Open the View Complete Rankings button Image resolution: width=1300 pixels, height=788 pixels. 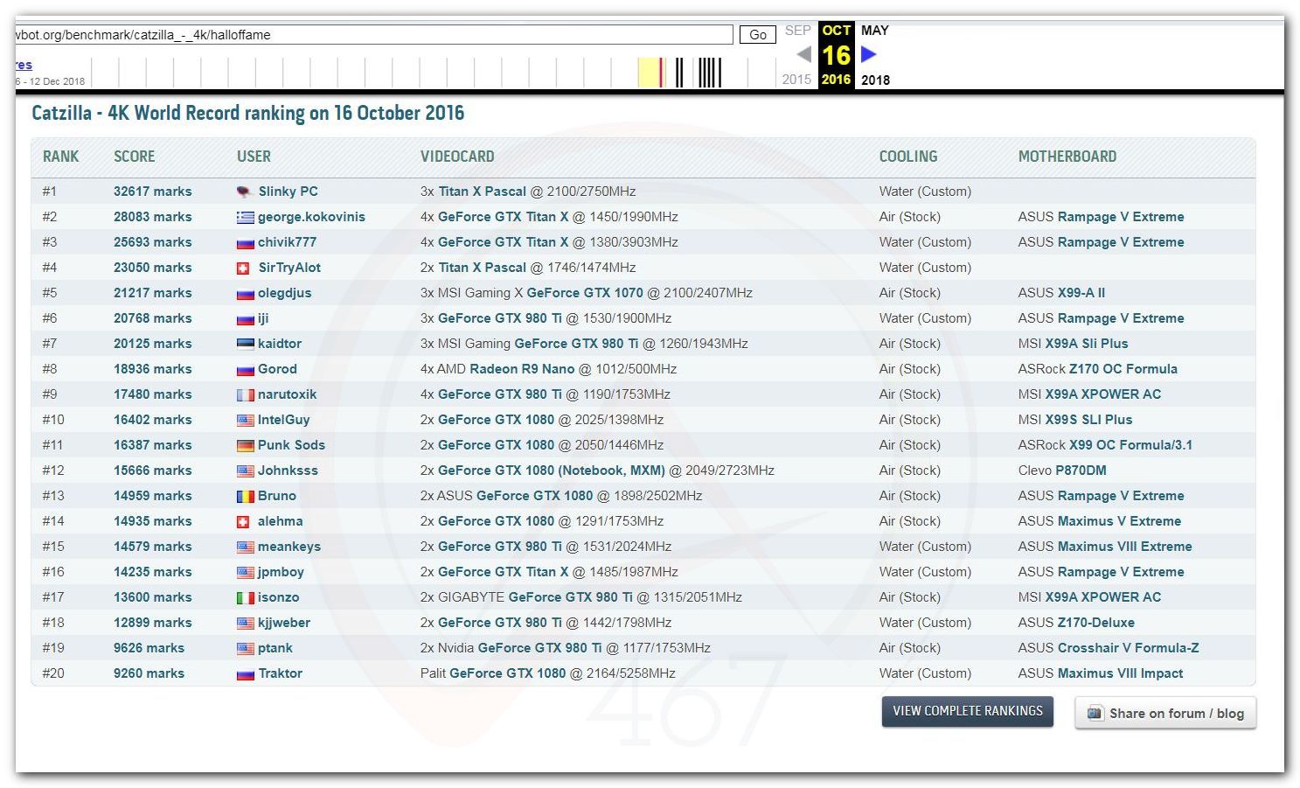click(x=968, y=711)
